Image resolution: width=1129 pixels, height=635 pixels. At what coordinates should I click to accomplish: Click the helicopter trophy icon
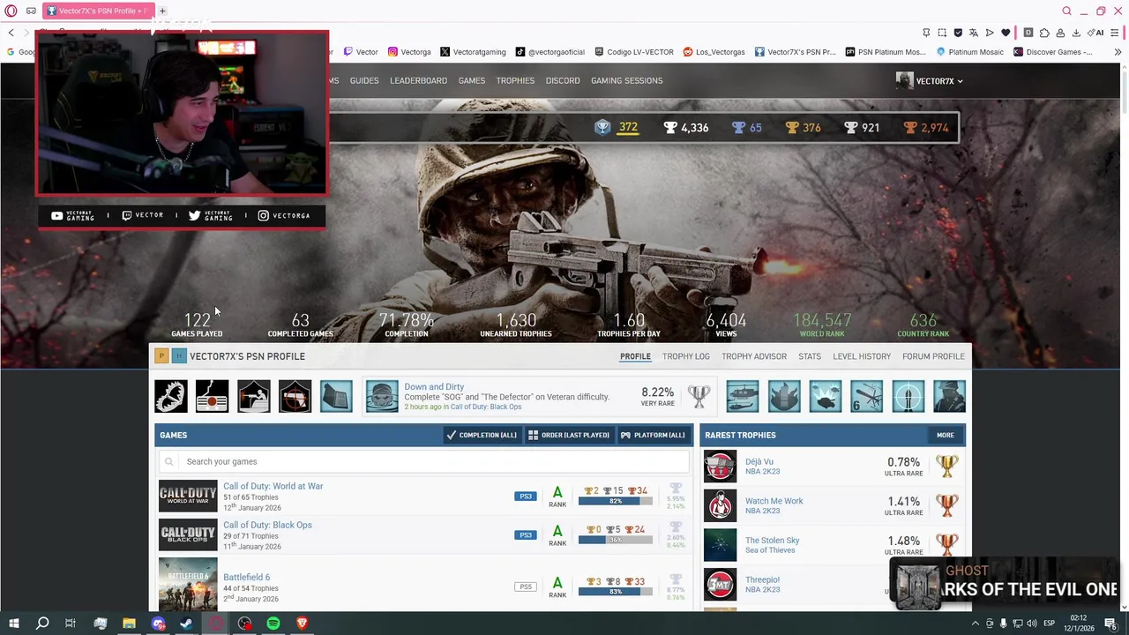click(x=743, y=396)
